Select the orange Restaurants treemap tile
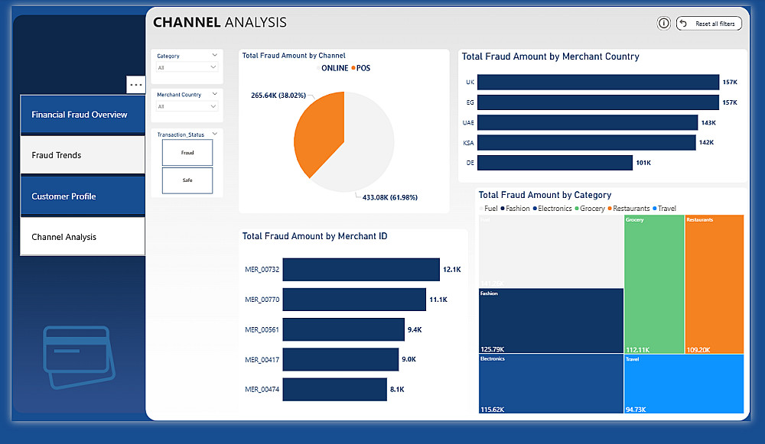The image size is (765, 444). click(x=715, y=284)
